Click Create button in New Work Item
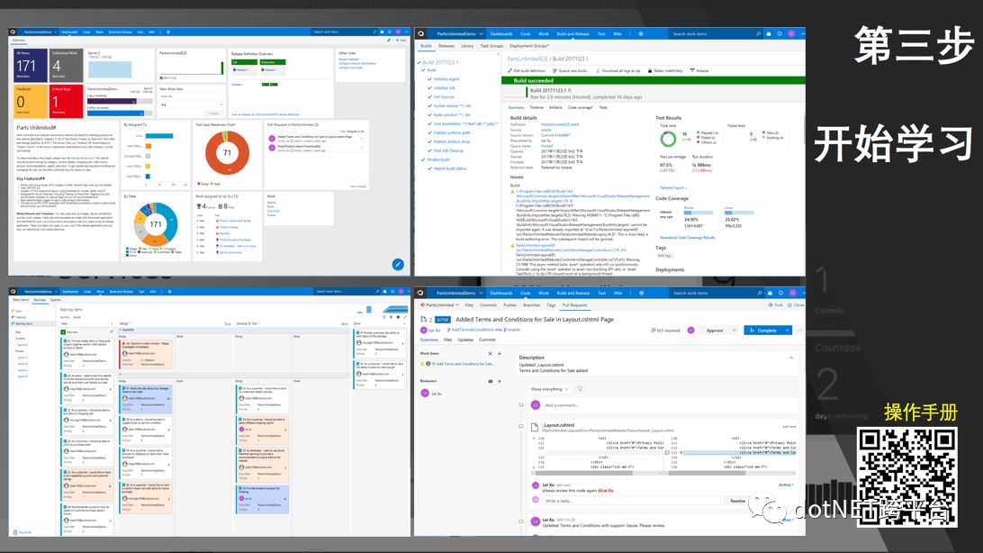This screenshot has width=983, height=553. coord(213,113)
